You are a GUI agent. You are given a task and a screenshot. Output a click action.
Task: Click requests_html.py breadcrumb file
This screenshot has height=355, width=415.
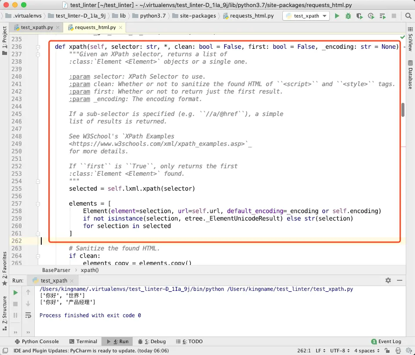249,16
